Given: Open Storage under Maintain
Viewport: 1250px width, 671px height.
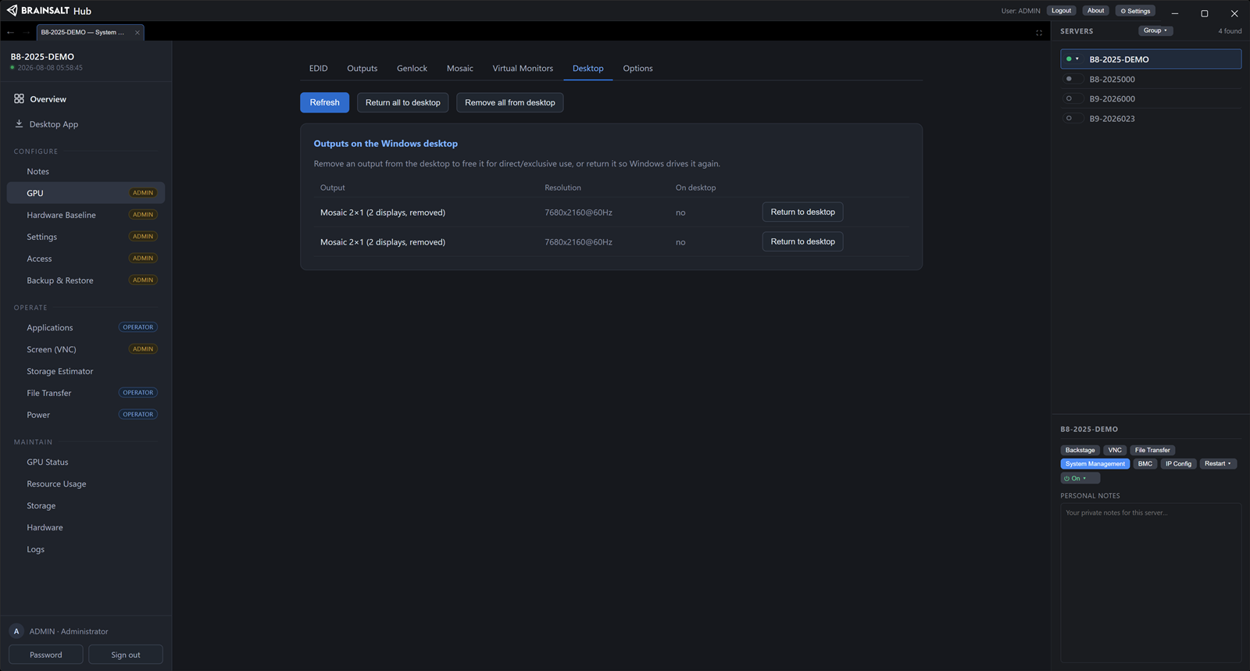Looking at the screenshot, I should click(86, 505).
